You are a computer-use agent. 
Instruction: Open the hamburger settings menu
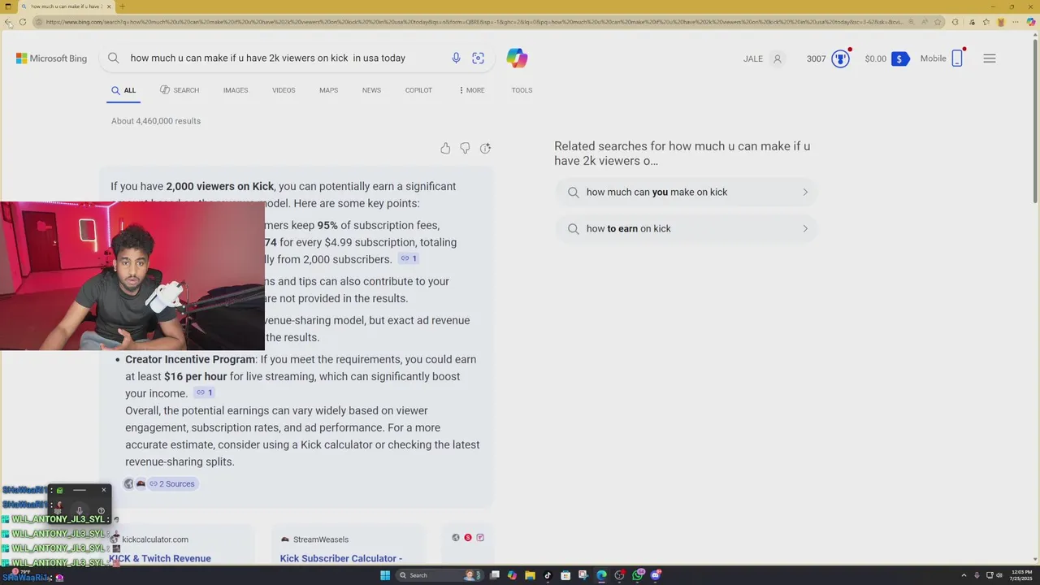[990, 58]
